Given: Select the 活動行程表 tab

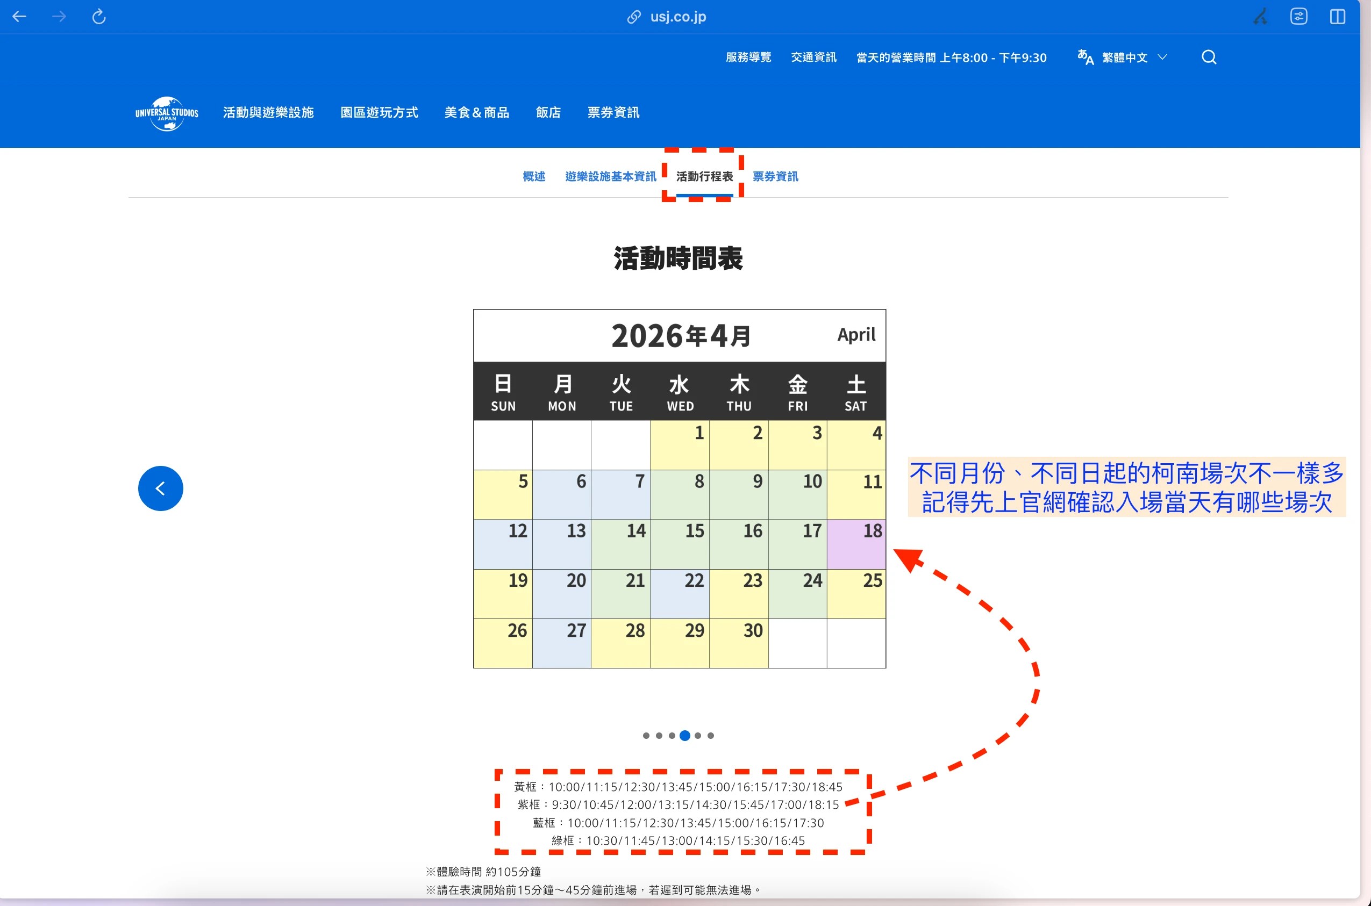Looking at the screenshot, I should tap(704, 176).
